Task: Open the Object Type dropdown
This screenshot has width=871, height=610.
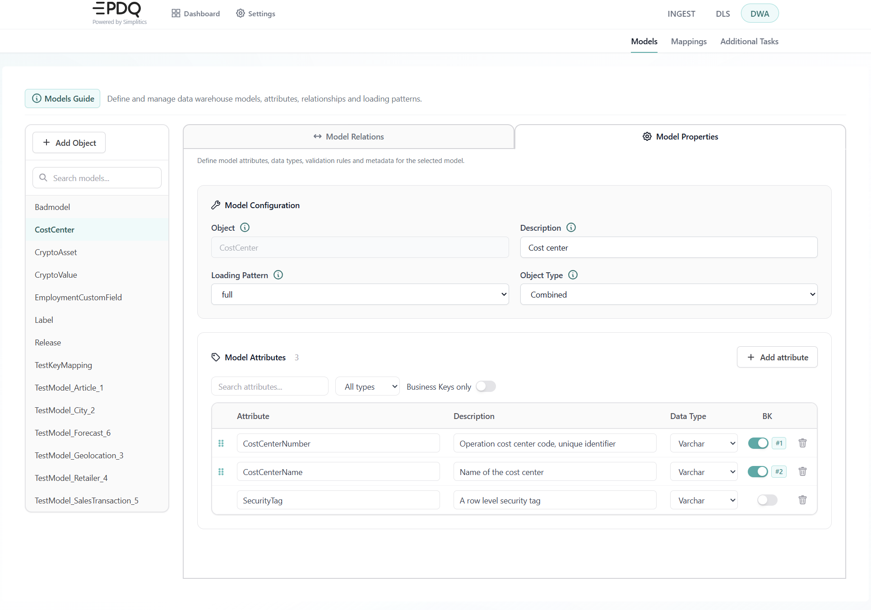Action: click(x=668, y=294)
